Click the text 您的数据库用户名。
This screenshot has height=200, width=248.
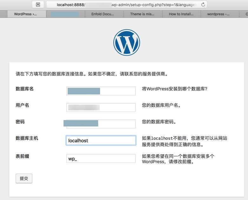pyautogui.click(x=161, y=105)
